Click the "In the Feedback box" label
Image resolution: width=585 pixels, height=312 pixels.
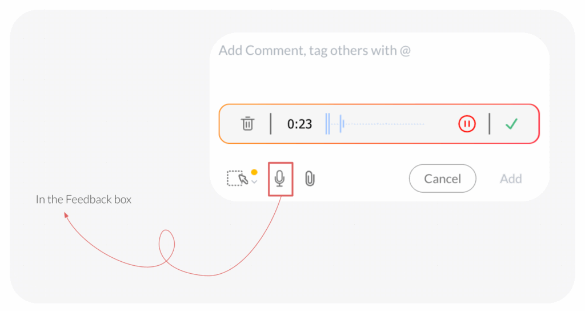click(x=83, y=200)
